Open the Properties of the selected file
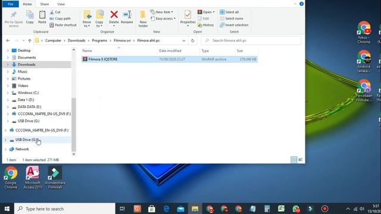Image resolution: width=381 pixels, height=214 pixels. click(x=188, y=18)
